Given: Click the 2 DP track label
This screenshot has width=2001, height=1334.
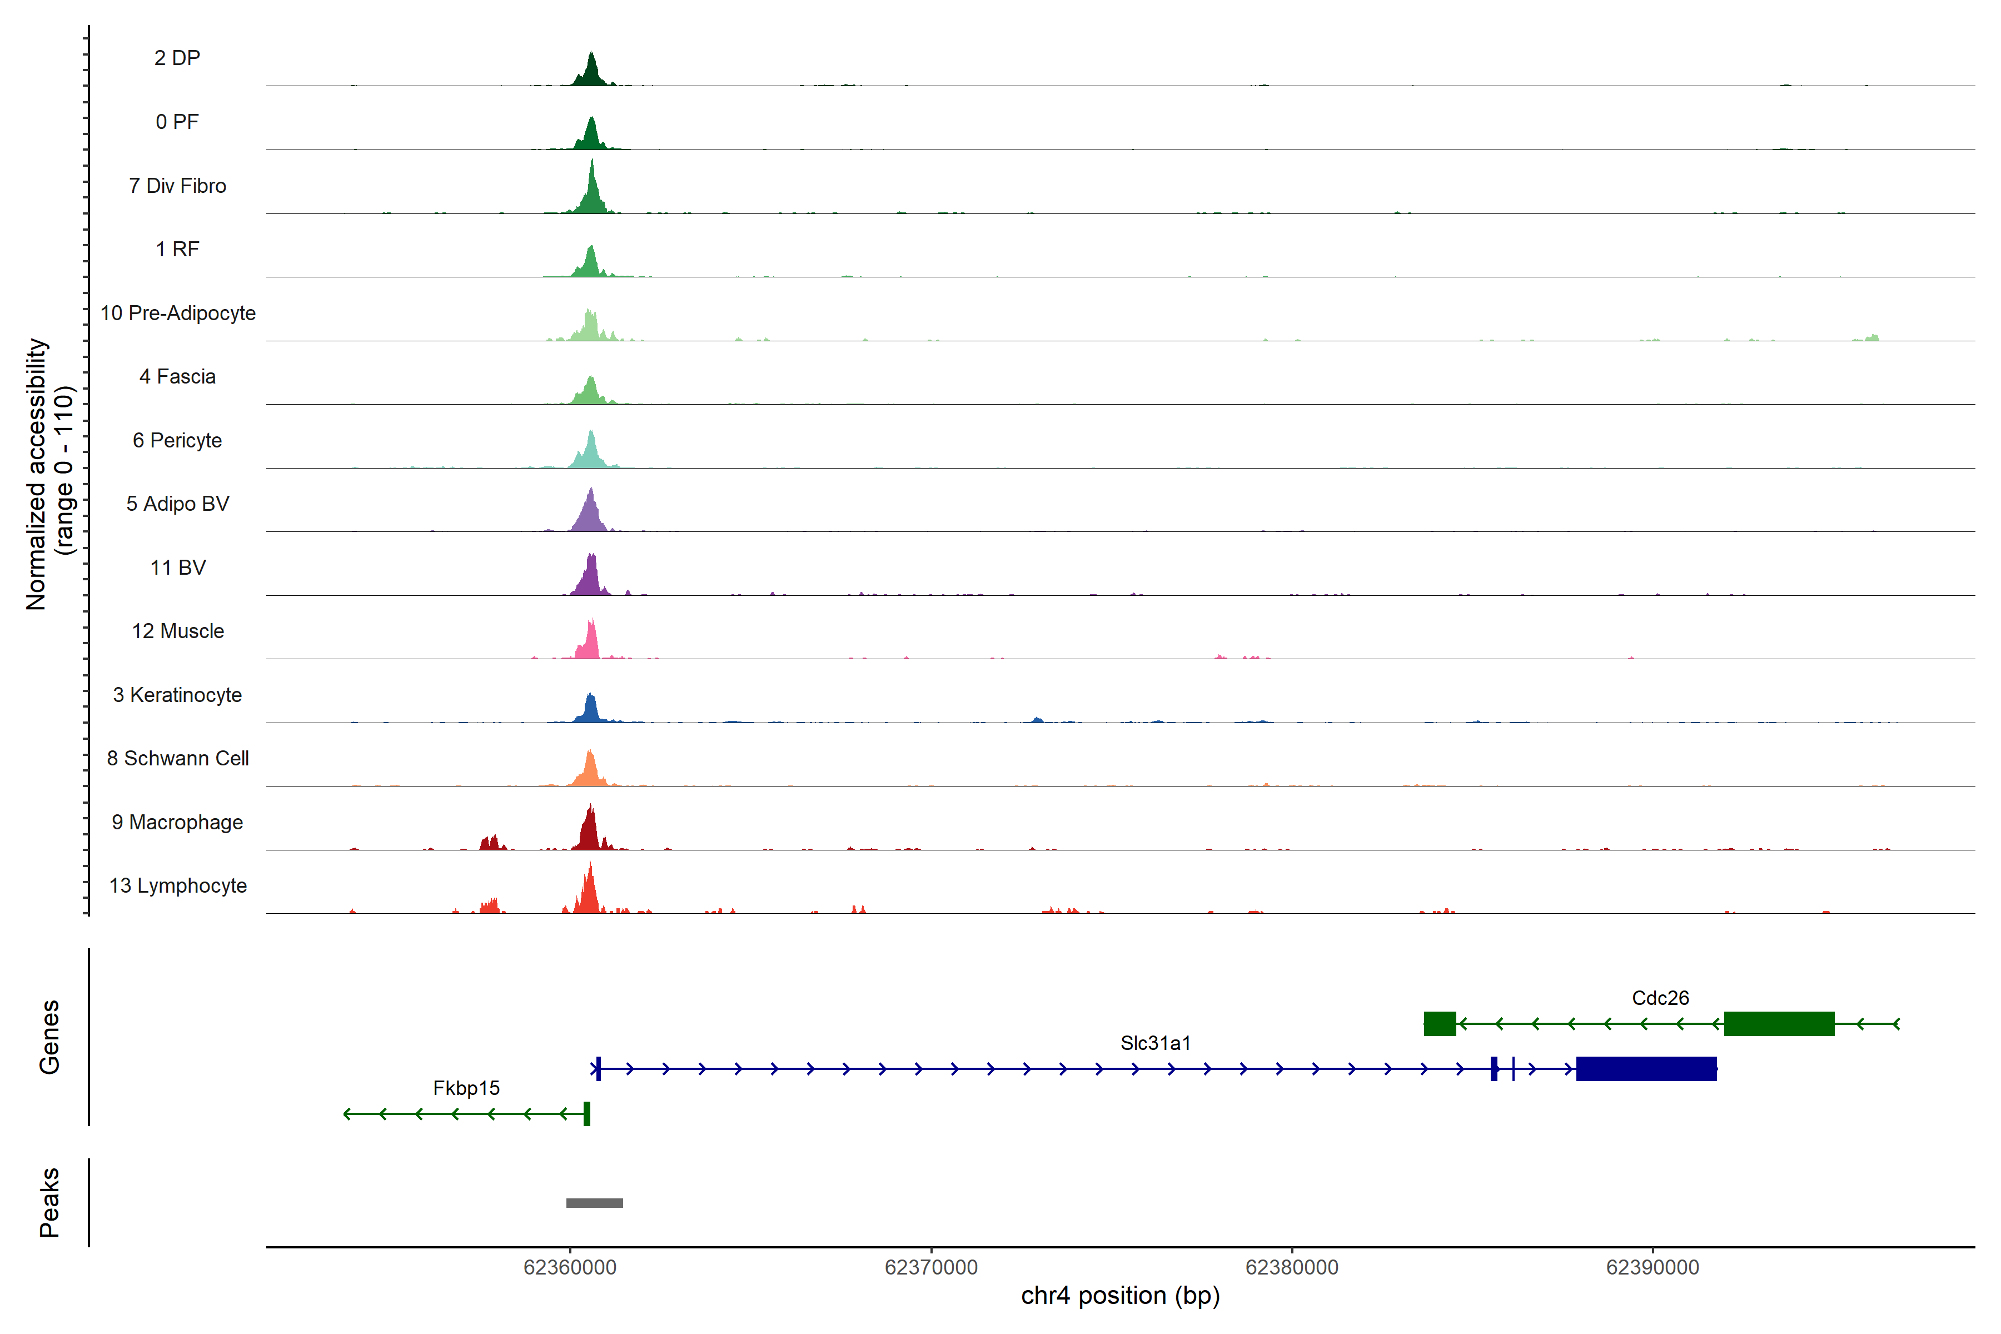Looking at the screenshot, I should (x=177, y=58).
